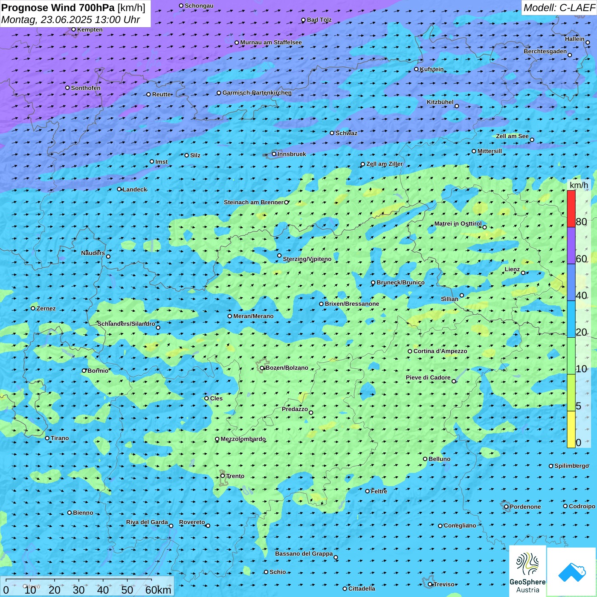597x597 pixels.
Task: Select the Tirano city label
Action: point(60,438)
